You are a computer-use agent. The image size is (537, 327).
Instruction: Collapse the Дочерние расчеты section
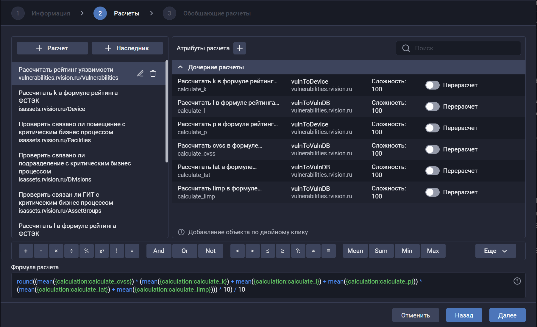click(x=180, y=67)
